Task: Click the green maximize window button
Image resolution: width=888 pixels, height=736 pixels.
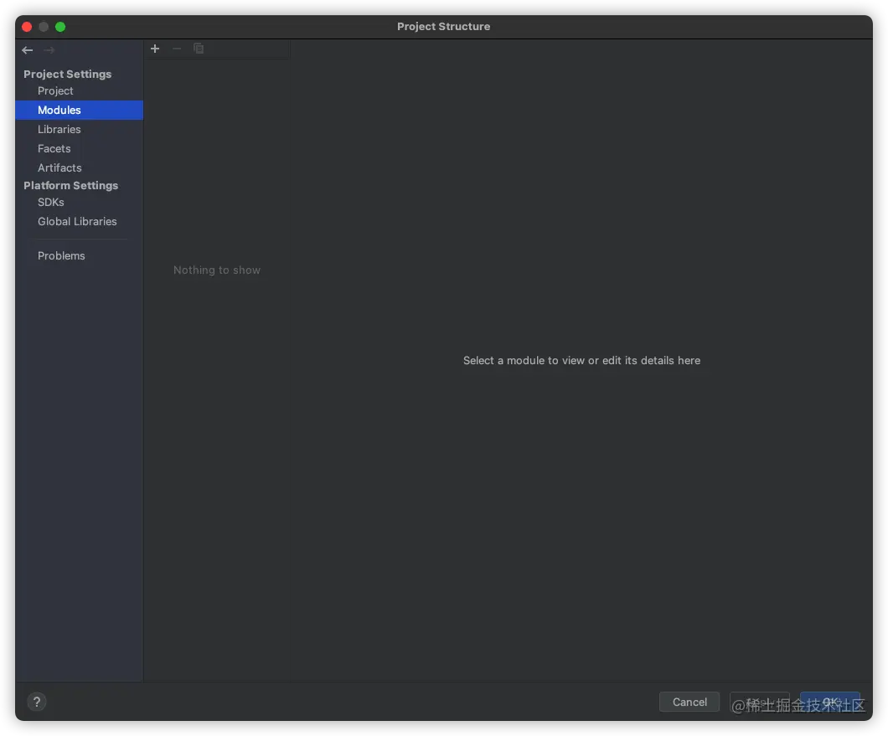Action: click(x=60, y=27)
